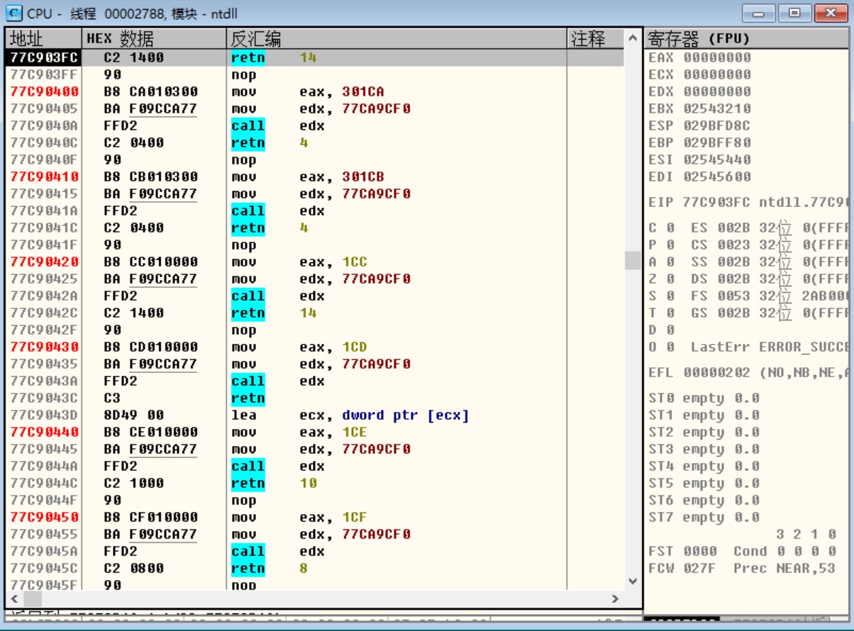The width and height of the screenshot is (854, 631).
Task: Select hex bytes 8D49 00
Action: 133,415
